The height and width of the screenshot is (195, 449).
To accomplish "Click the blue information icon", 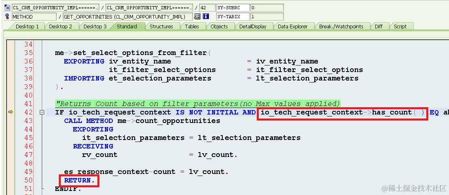I will point(206,17).
